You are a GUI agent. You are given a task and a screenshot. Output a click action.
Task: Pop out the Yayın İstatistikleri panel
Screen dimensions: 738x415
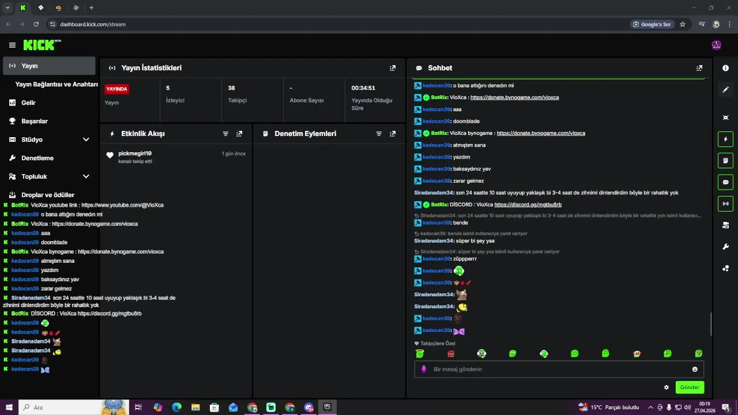(393, 68)
